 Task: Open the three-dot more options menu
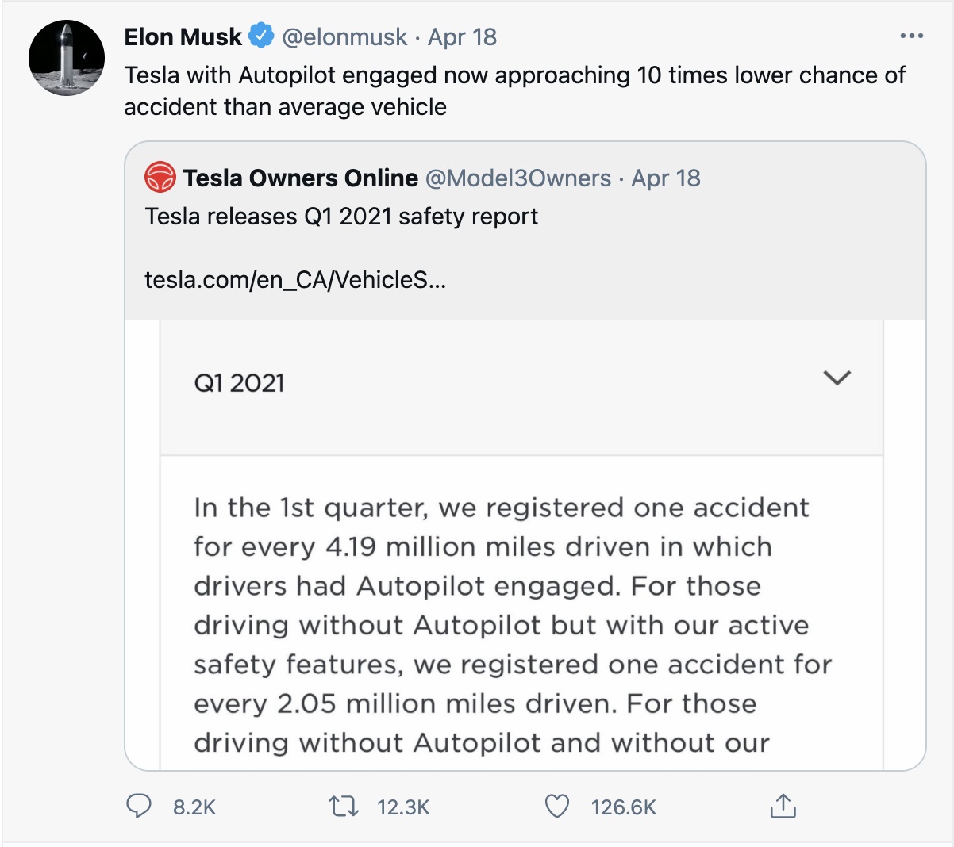tap(911, 36)
